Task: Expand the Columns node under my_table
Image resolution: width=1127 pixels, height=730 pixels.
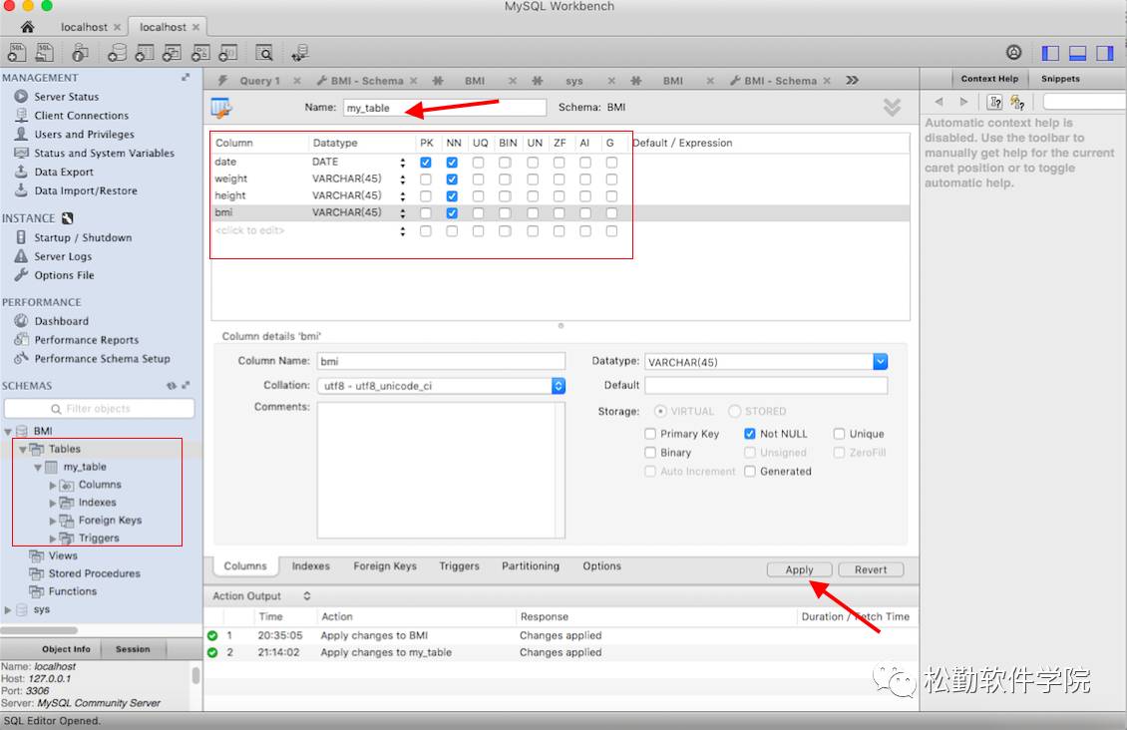Action: point(53,486)
